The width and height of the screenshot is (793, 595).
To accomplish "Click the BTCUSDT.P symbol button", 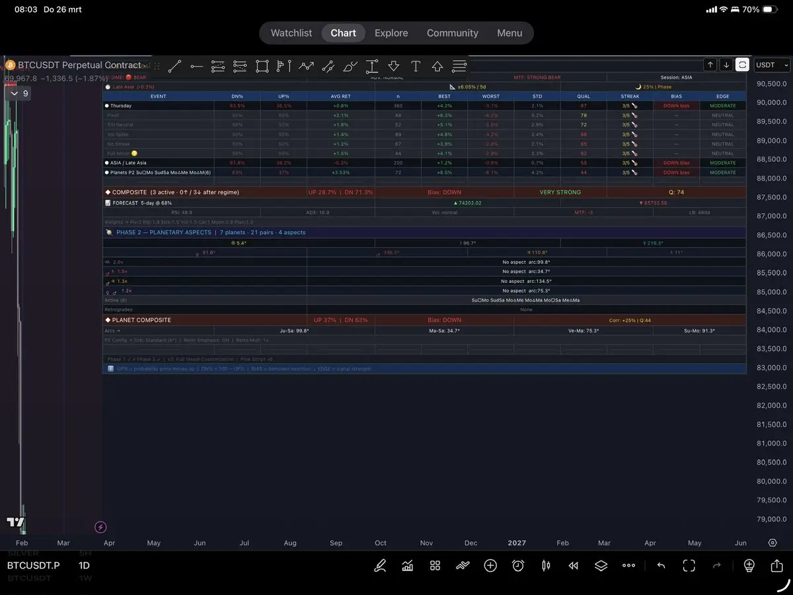I will pyautogui.click(x=33, y=565).
